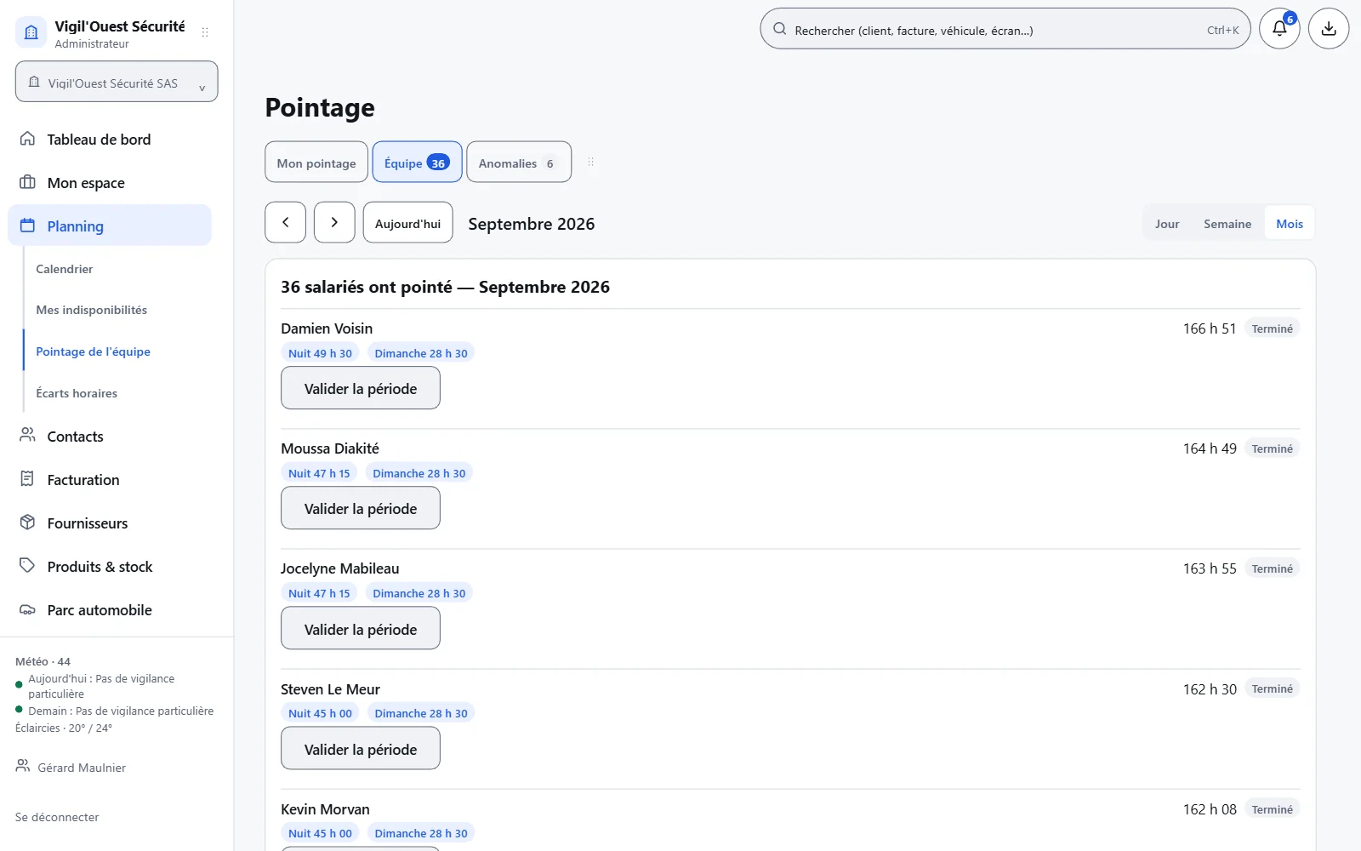Click the Gérard Maulnier user icon
Image resolution: width=1361 pixels, height=851 pixels.
pos(23,766)
